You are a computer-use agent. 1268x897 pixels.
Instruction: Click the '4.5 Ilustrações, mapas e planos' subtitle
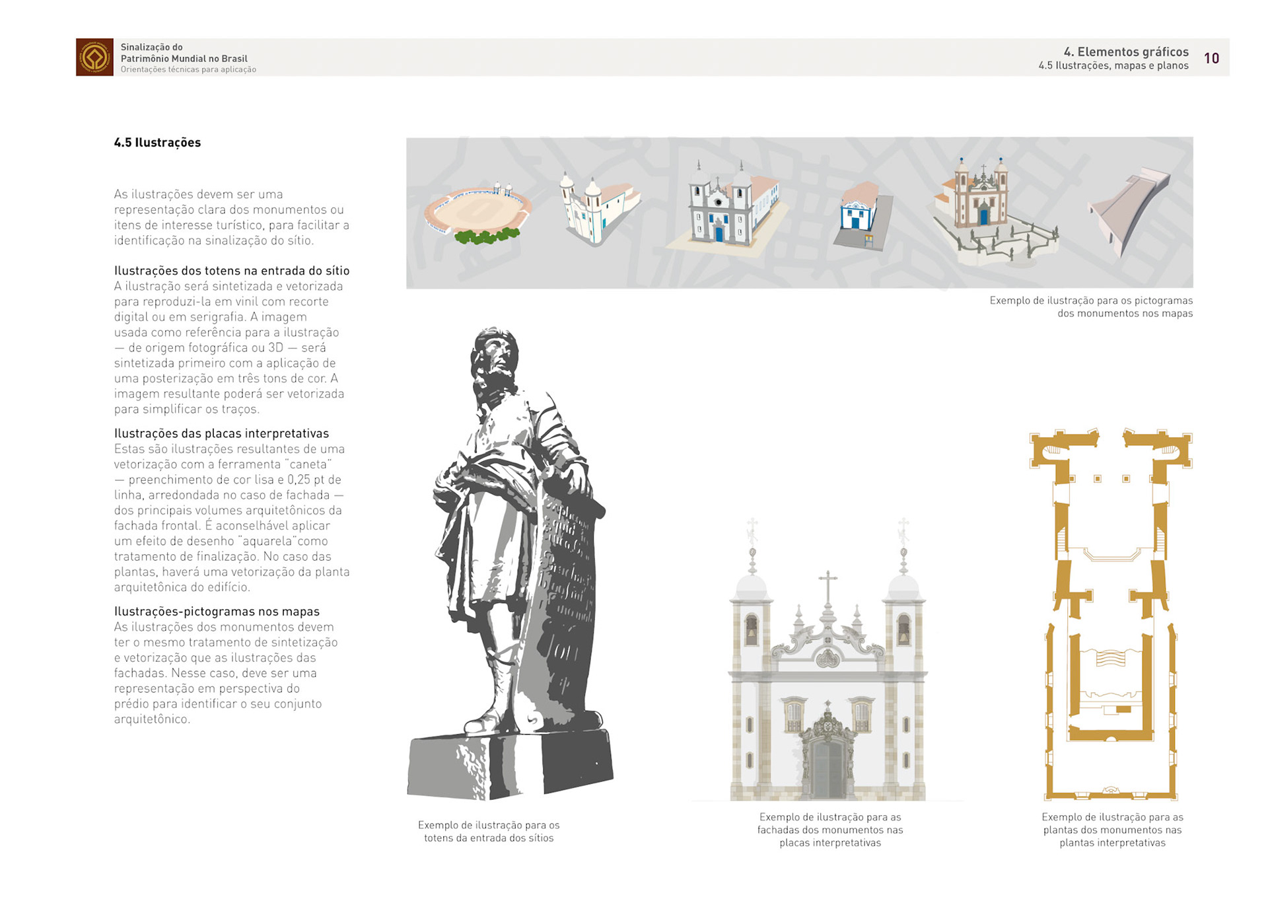point(1113,65)
